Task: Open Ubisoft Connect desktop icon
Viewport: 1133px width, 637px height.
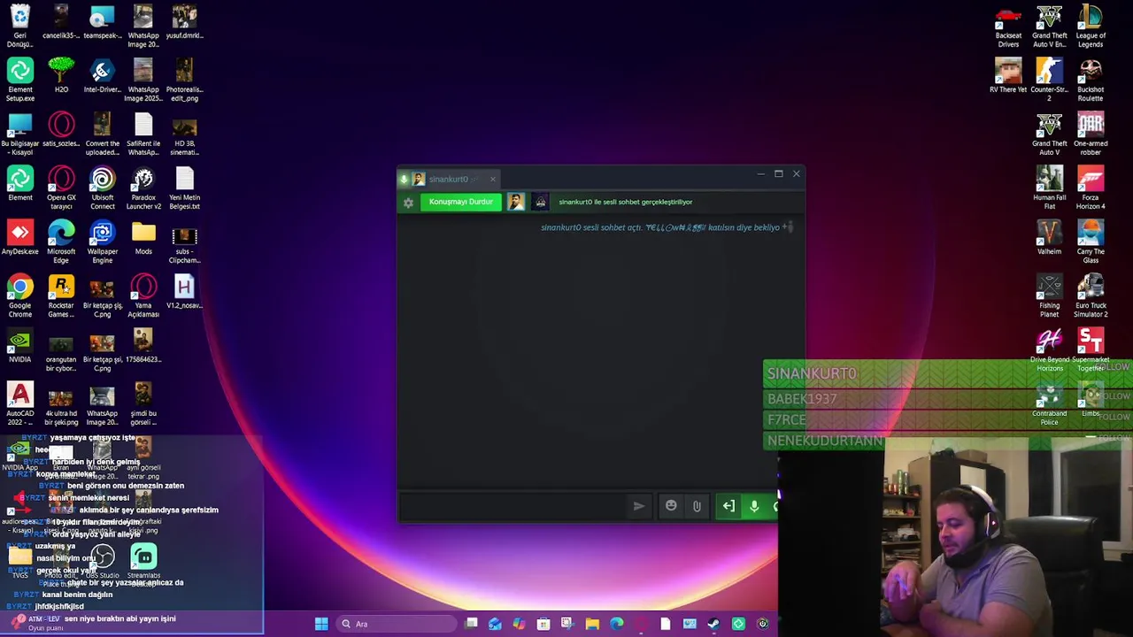Action: pos(102,188)
